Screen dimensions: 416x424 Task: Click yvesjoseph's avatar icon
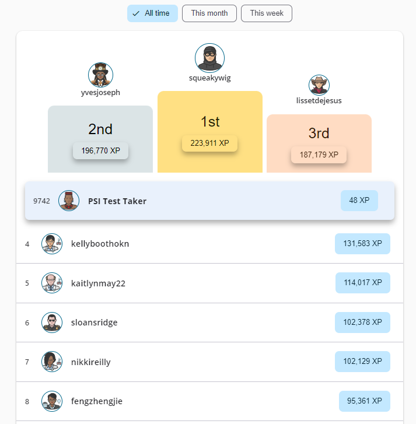tap(100, 75)
